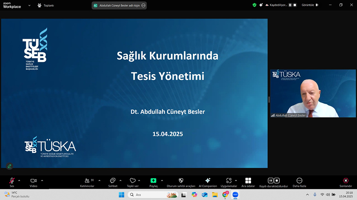
Task: Open the Sohbet chat panel
Action: [x=113, y=181]
